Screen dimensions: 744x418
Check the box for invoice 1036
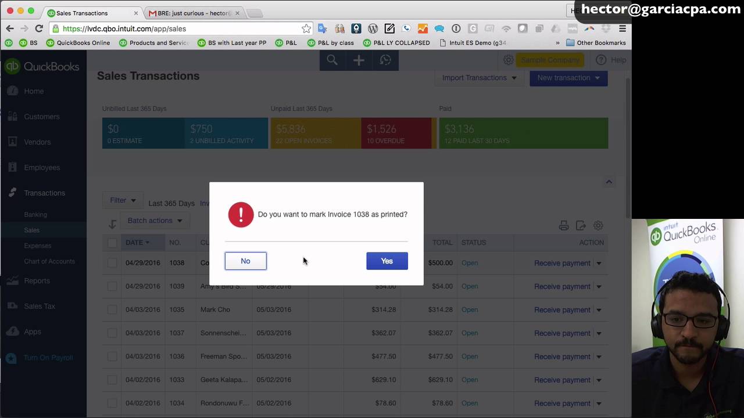point(112,356)
